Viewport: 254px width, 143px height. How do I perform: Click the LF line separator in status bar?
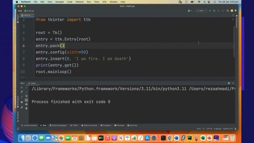coord(203,129)
